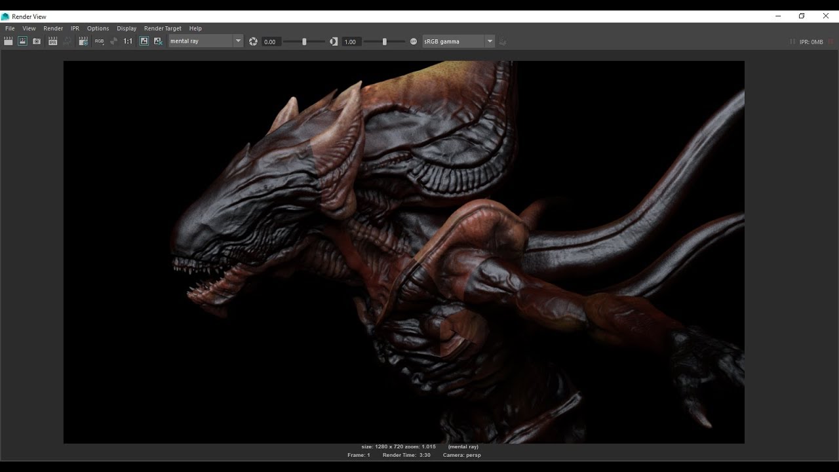
Task: Click the Camera: persp text
Action: pyautogui.click(x=461, y=455)
